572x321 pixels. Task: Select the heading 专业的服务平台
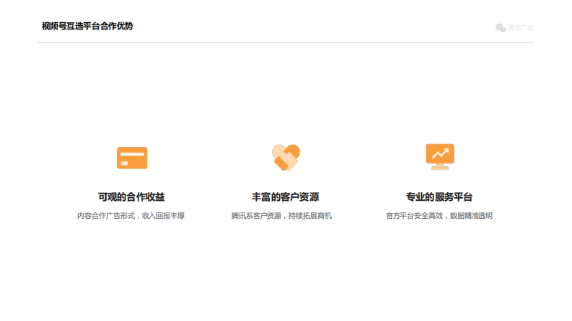(x=439, y=197)
